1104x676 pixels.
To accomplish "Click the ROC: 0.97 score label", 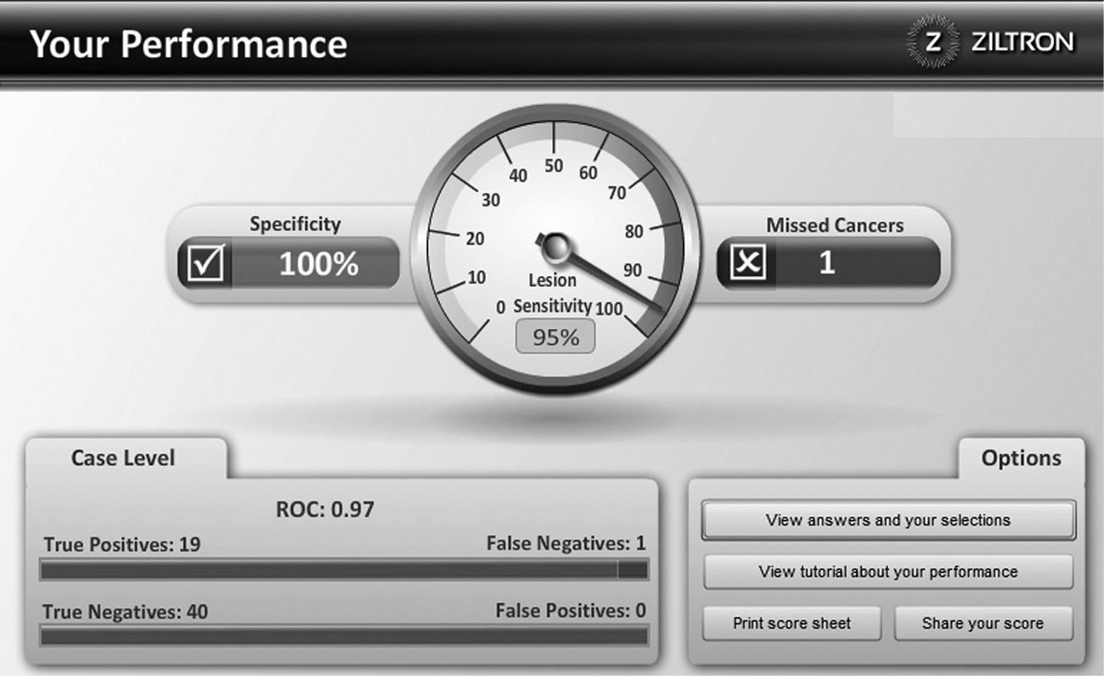I will 325,510.
